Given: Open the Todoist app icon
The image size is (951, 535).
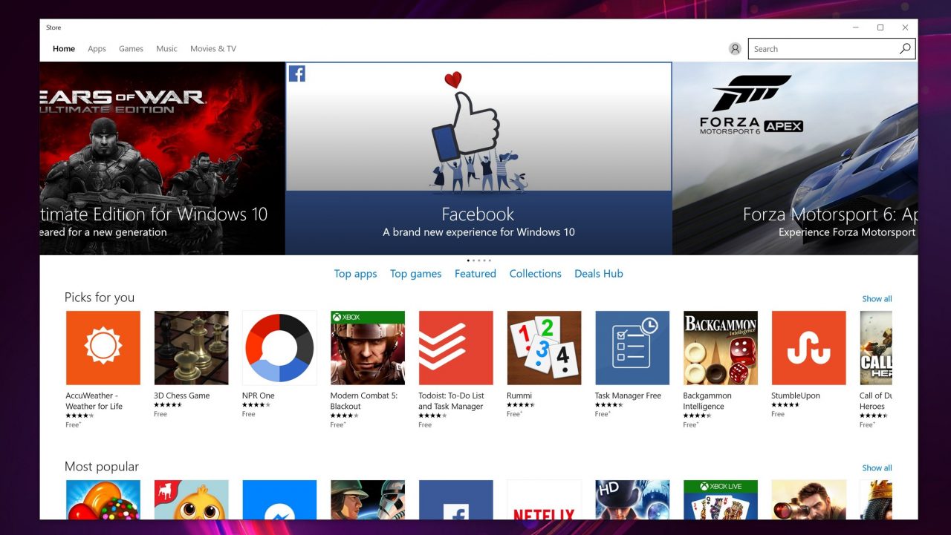Looking at the screenshot, I should 455,348.
